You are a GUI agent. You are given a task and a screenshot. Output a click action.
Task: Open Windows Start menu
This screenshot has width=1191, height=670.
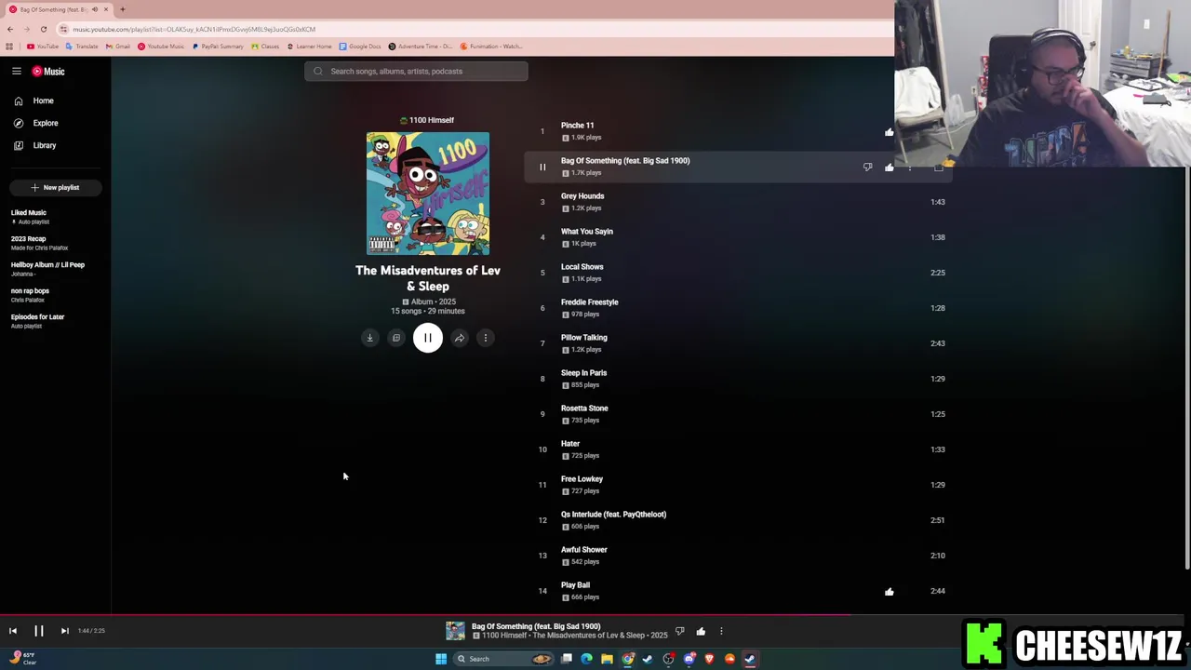pos(441,659)
